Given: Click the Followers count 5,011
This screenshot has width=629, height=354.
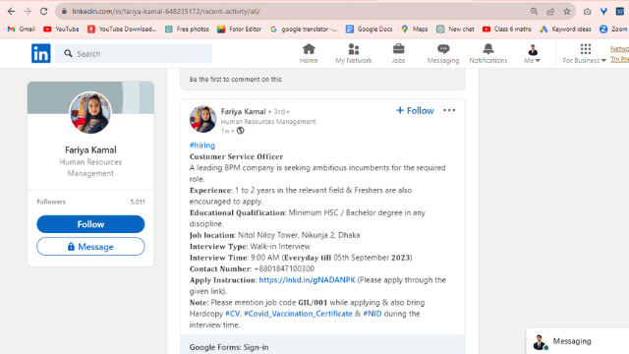Looking at the screenshot, I should 138,202.
